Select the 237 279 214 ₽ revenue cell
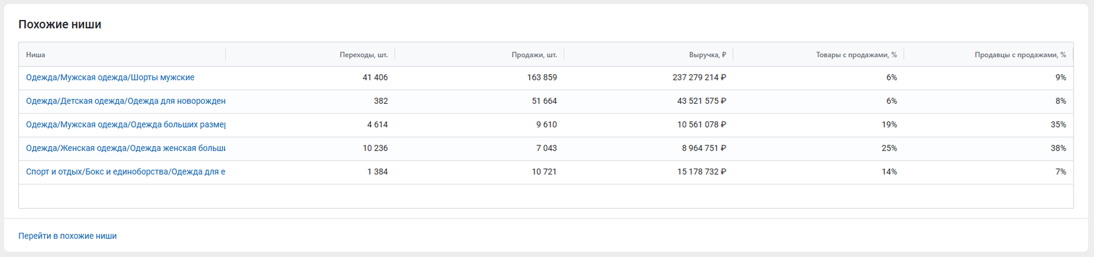 click(x=699, y=78)
